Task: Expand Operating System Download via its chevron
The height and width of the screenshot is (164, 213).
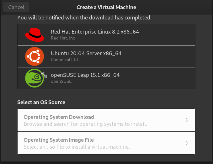Action: pyautogui.click(x=187, y=120)
